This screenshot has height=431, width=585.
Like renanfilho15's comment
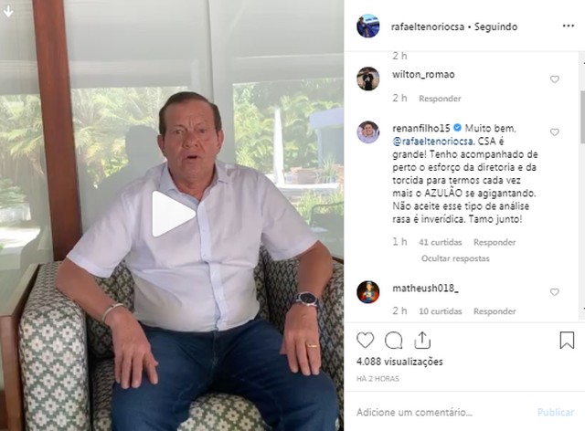[555, 132]
